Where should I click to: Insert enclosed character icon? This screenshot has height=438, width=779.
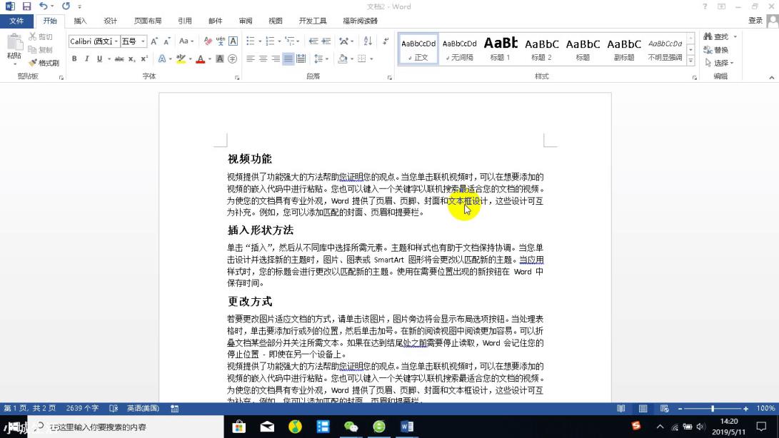(233, 59)
